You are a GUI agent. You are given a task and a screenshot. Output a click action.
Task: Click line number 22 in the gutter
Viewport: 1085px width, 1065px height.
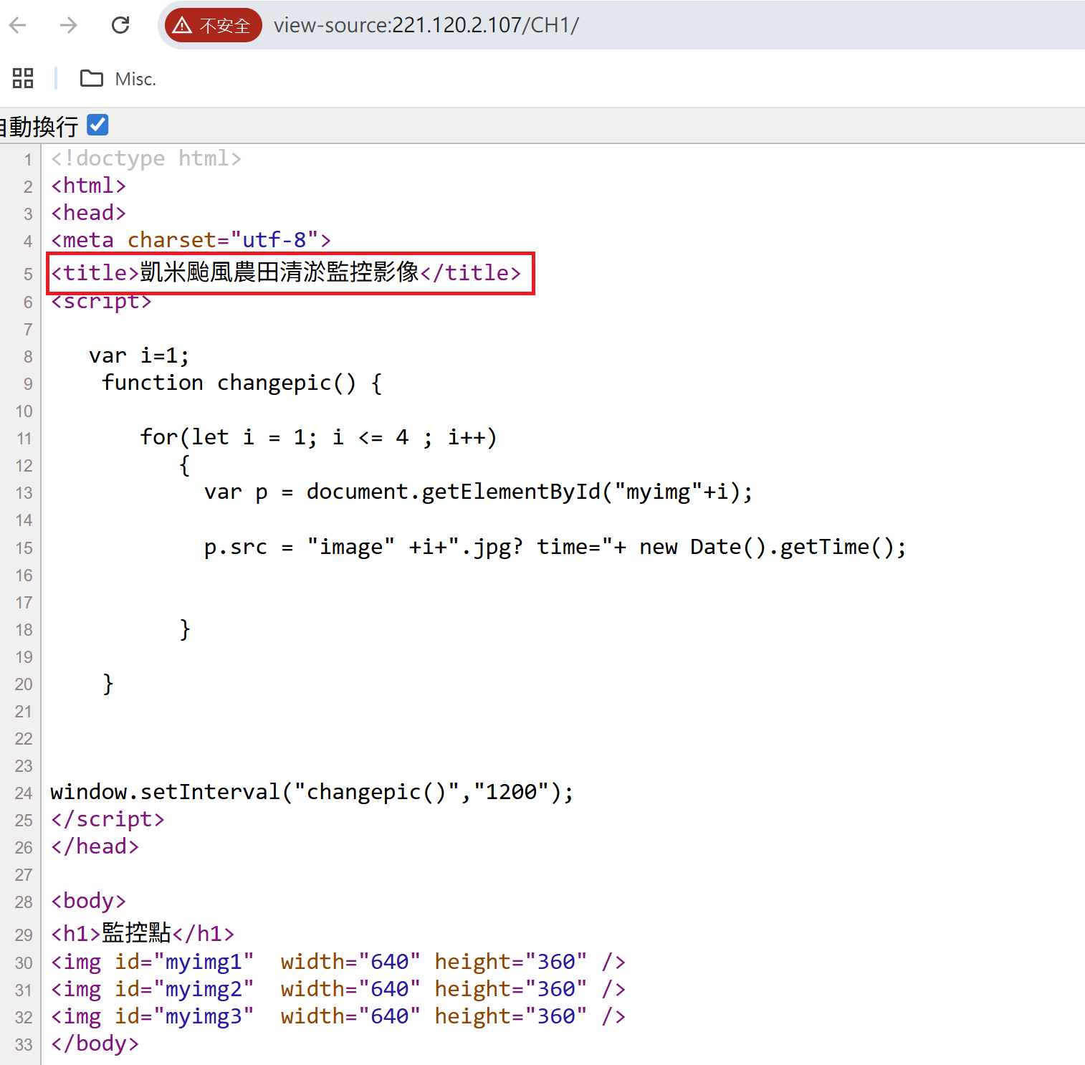[24, 739]
